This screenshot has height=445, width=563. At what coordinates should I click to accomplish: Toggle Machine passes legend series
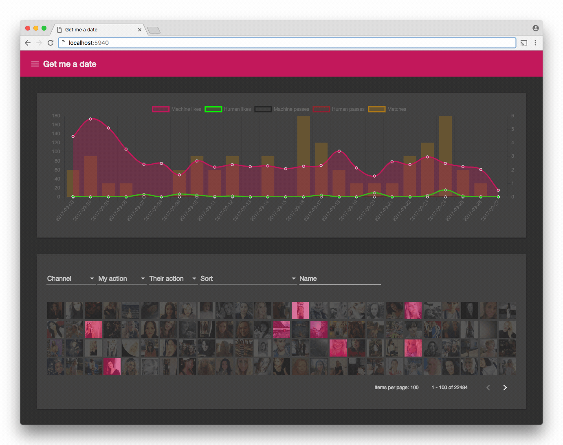click(x=281, y=109)
